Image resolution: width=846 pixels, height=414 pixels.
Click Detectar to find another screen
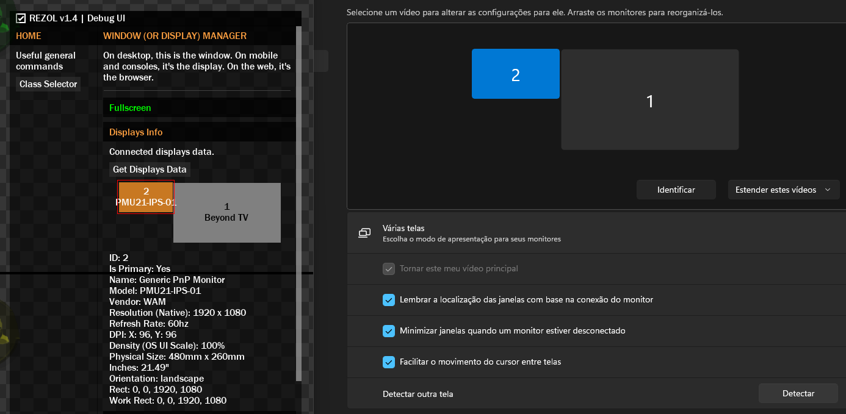click(x=798, y=393)
